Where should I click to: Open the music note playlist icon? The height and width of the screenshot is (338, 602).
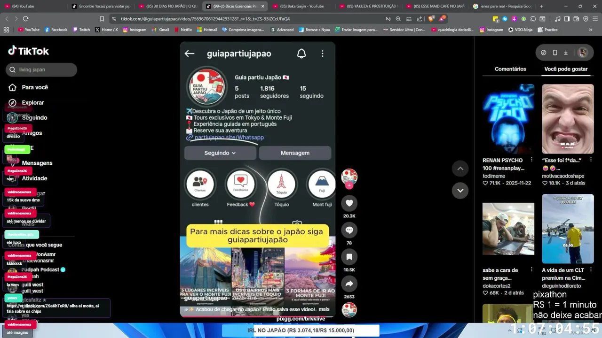[557, 19]
